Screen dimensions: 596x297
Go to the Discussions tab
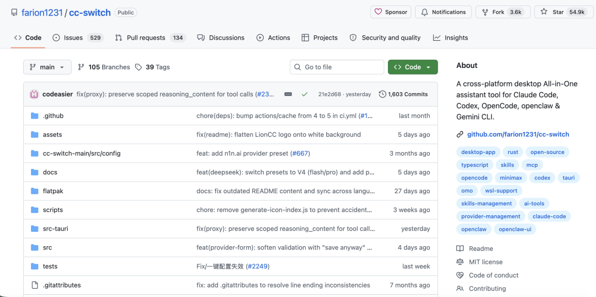pyautogui.click(x=221, y=38)
